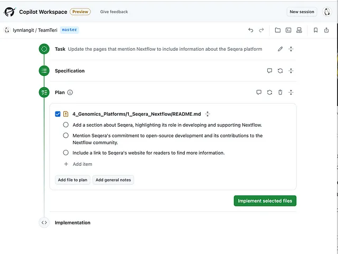Click the Copilot Workspace logo icon

pos(10,12)
